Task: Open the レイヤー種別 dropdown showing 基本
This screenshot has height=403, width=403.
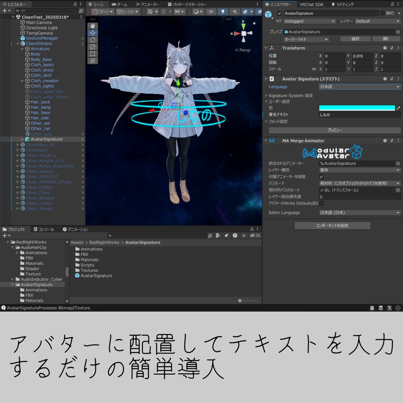Action: pos(359,170)
